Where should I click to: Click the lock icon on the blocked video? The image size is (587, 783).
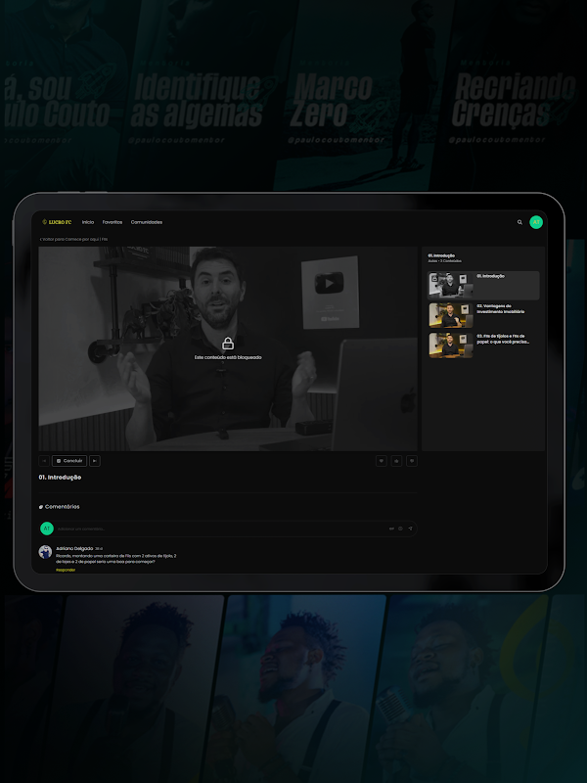pyautogui.click(x=228, y=344)
